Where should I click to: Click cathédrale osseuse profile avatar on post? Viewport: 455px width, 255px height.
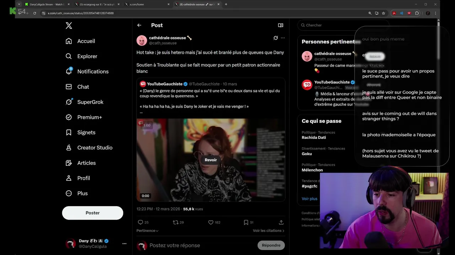point(142,40)
